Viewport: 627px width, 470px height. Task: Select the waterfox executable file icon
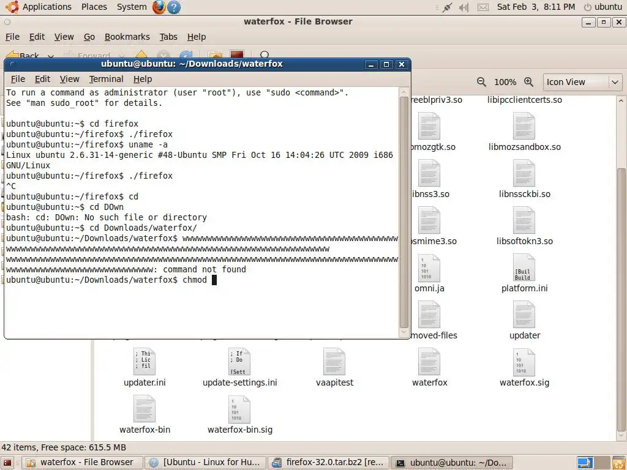(x=429, y=361)
